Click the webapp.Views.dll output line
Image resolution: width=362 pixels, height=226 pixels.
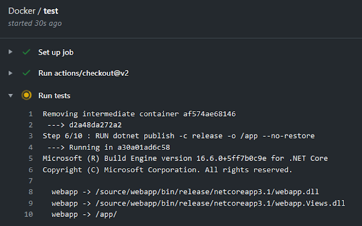(x=198, y=203)
